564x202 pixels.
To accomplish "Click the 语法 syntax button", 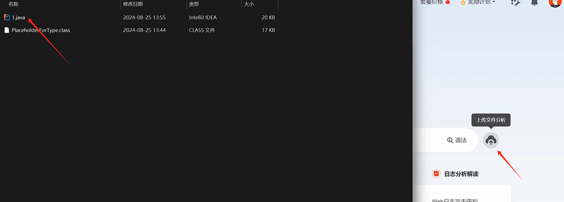I will coord(457,140).
